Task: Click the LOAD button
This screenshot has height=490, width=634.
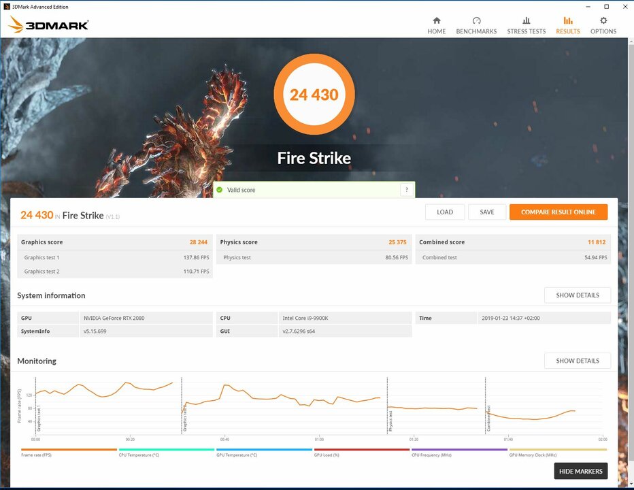Action: pos(445,212)
